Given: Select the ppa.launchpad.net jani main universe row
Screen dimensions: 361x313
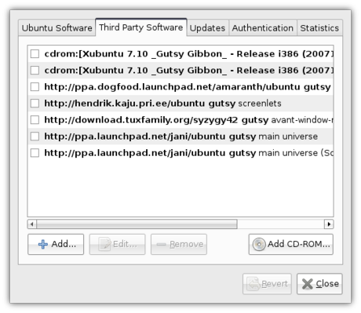Looking at the screenshot, I should point(180,136).
